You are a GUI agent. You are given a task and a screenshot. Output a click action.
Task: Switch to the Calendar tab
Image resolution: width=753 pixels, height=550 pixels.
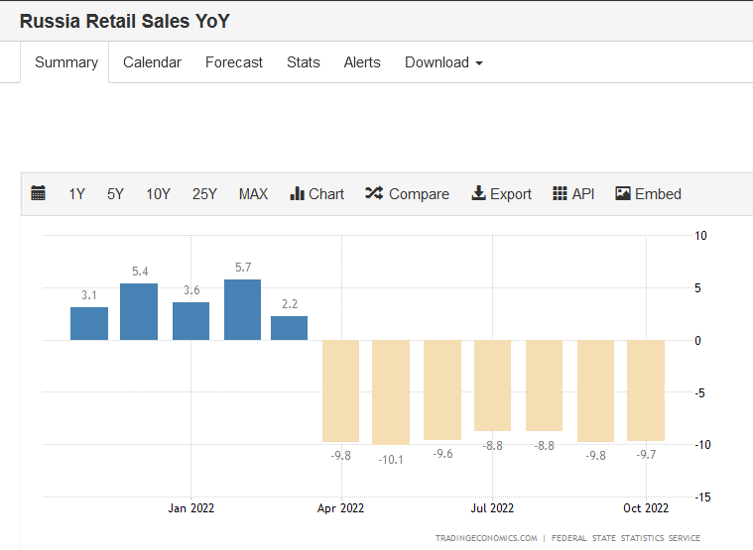[152, 62]
